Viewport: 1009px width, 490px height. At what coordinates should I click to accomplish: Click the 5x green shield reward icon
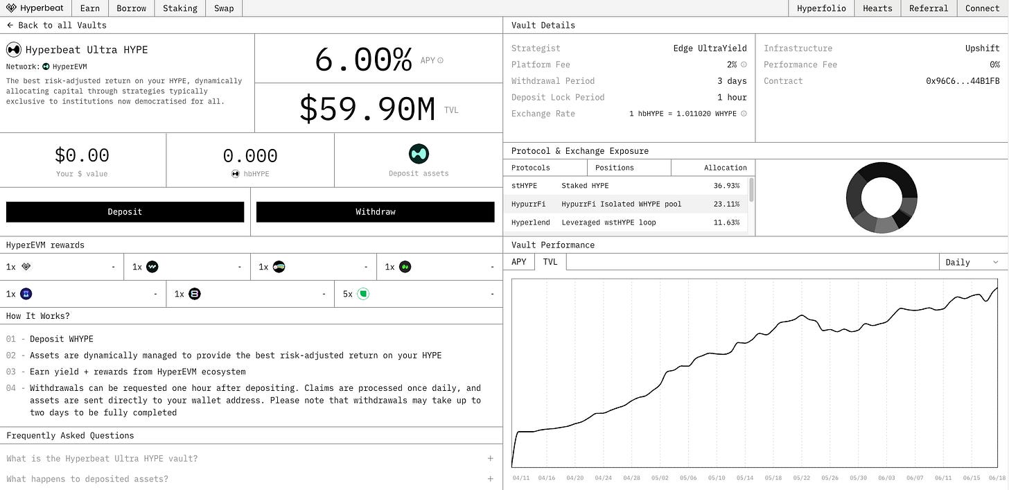pyautogui.click(x=363, y=294)
